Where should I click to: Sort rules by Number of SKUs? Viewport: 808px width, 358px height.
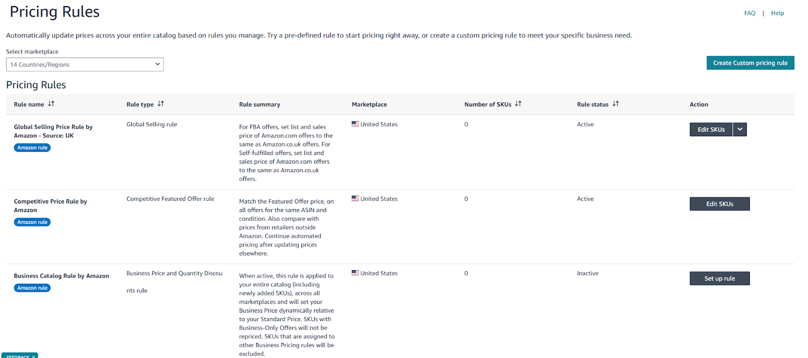click(x=519, y=104)
